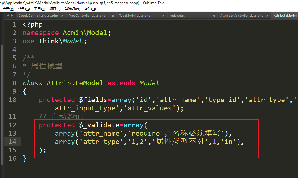Click the tab scroll left arrow
The image size is (298, 178).
point(8,16)
